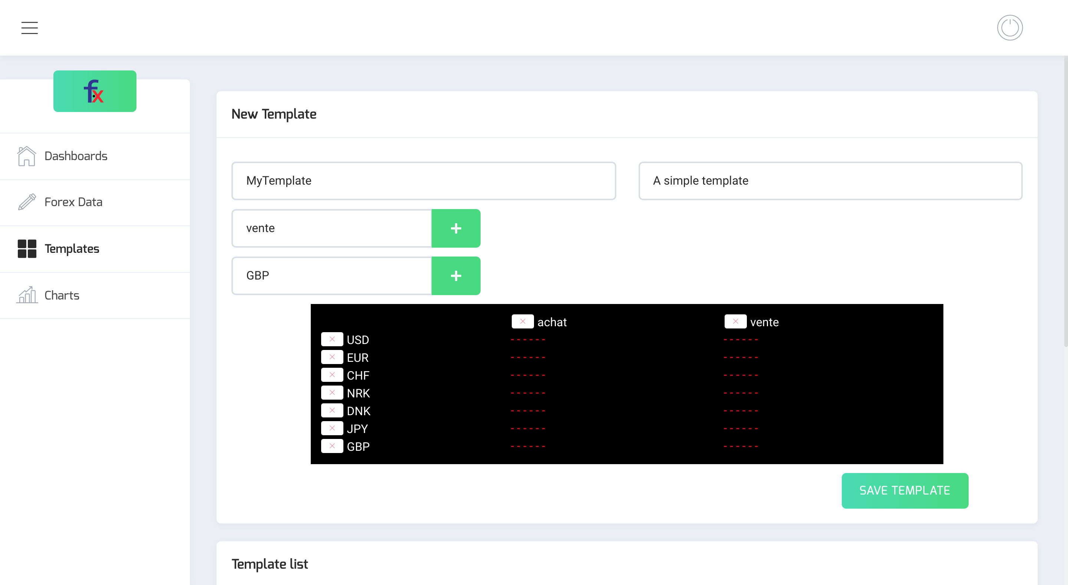
Task: Add column with plus next to vente
Action: [456, 228]
